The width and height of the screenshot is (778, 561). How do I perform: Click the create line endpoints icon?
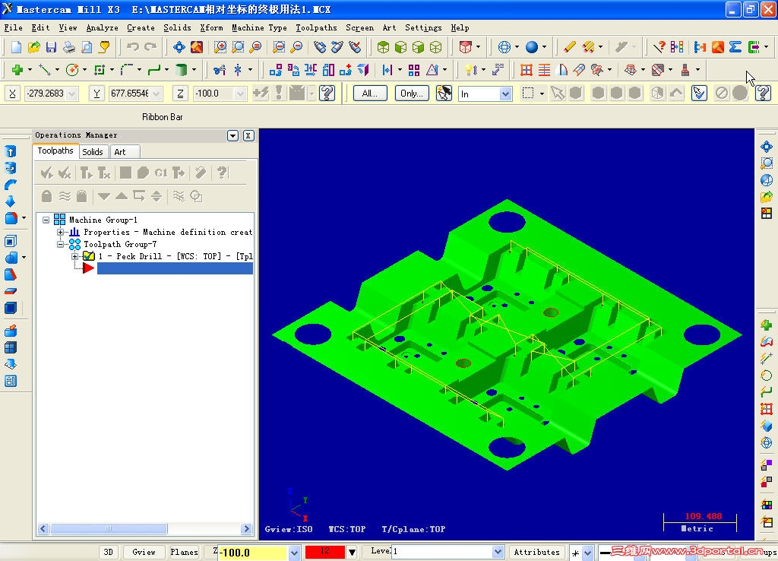(x=45, y=70)
